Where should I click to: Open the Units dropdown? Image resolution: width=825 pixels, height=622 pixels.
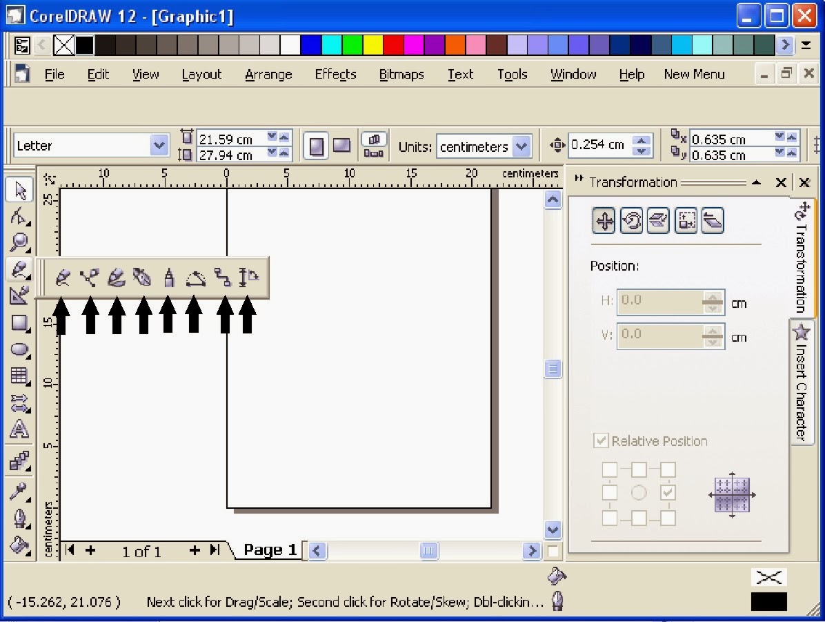point(519,146)
